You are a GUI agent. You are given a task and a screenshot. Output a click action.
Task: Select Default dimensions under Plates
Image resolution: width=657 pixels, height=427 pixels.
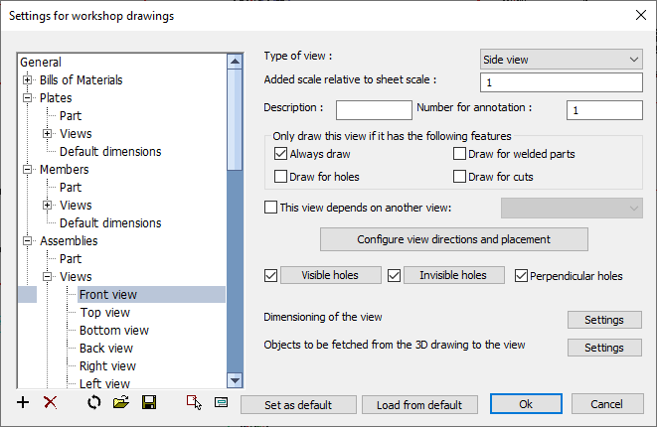(110, 152)
